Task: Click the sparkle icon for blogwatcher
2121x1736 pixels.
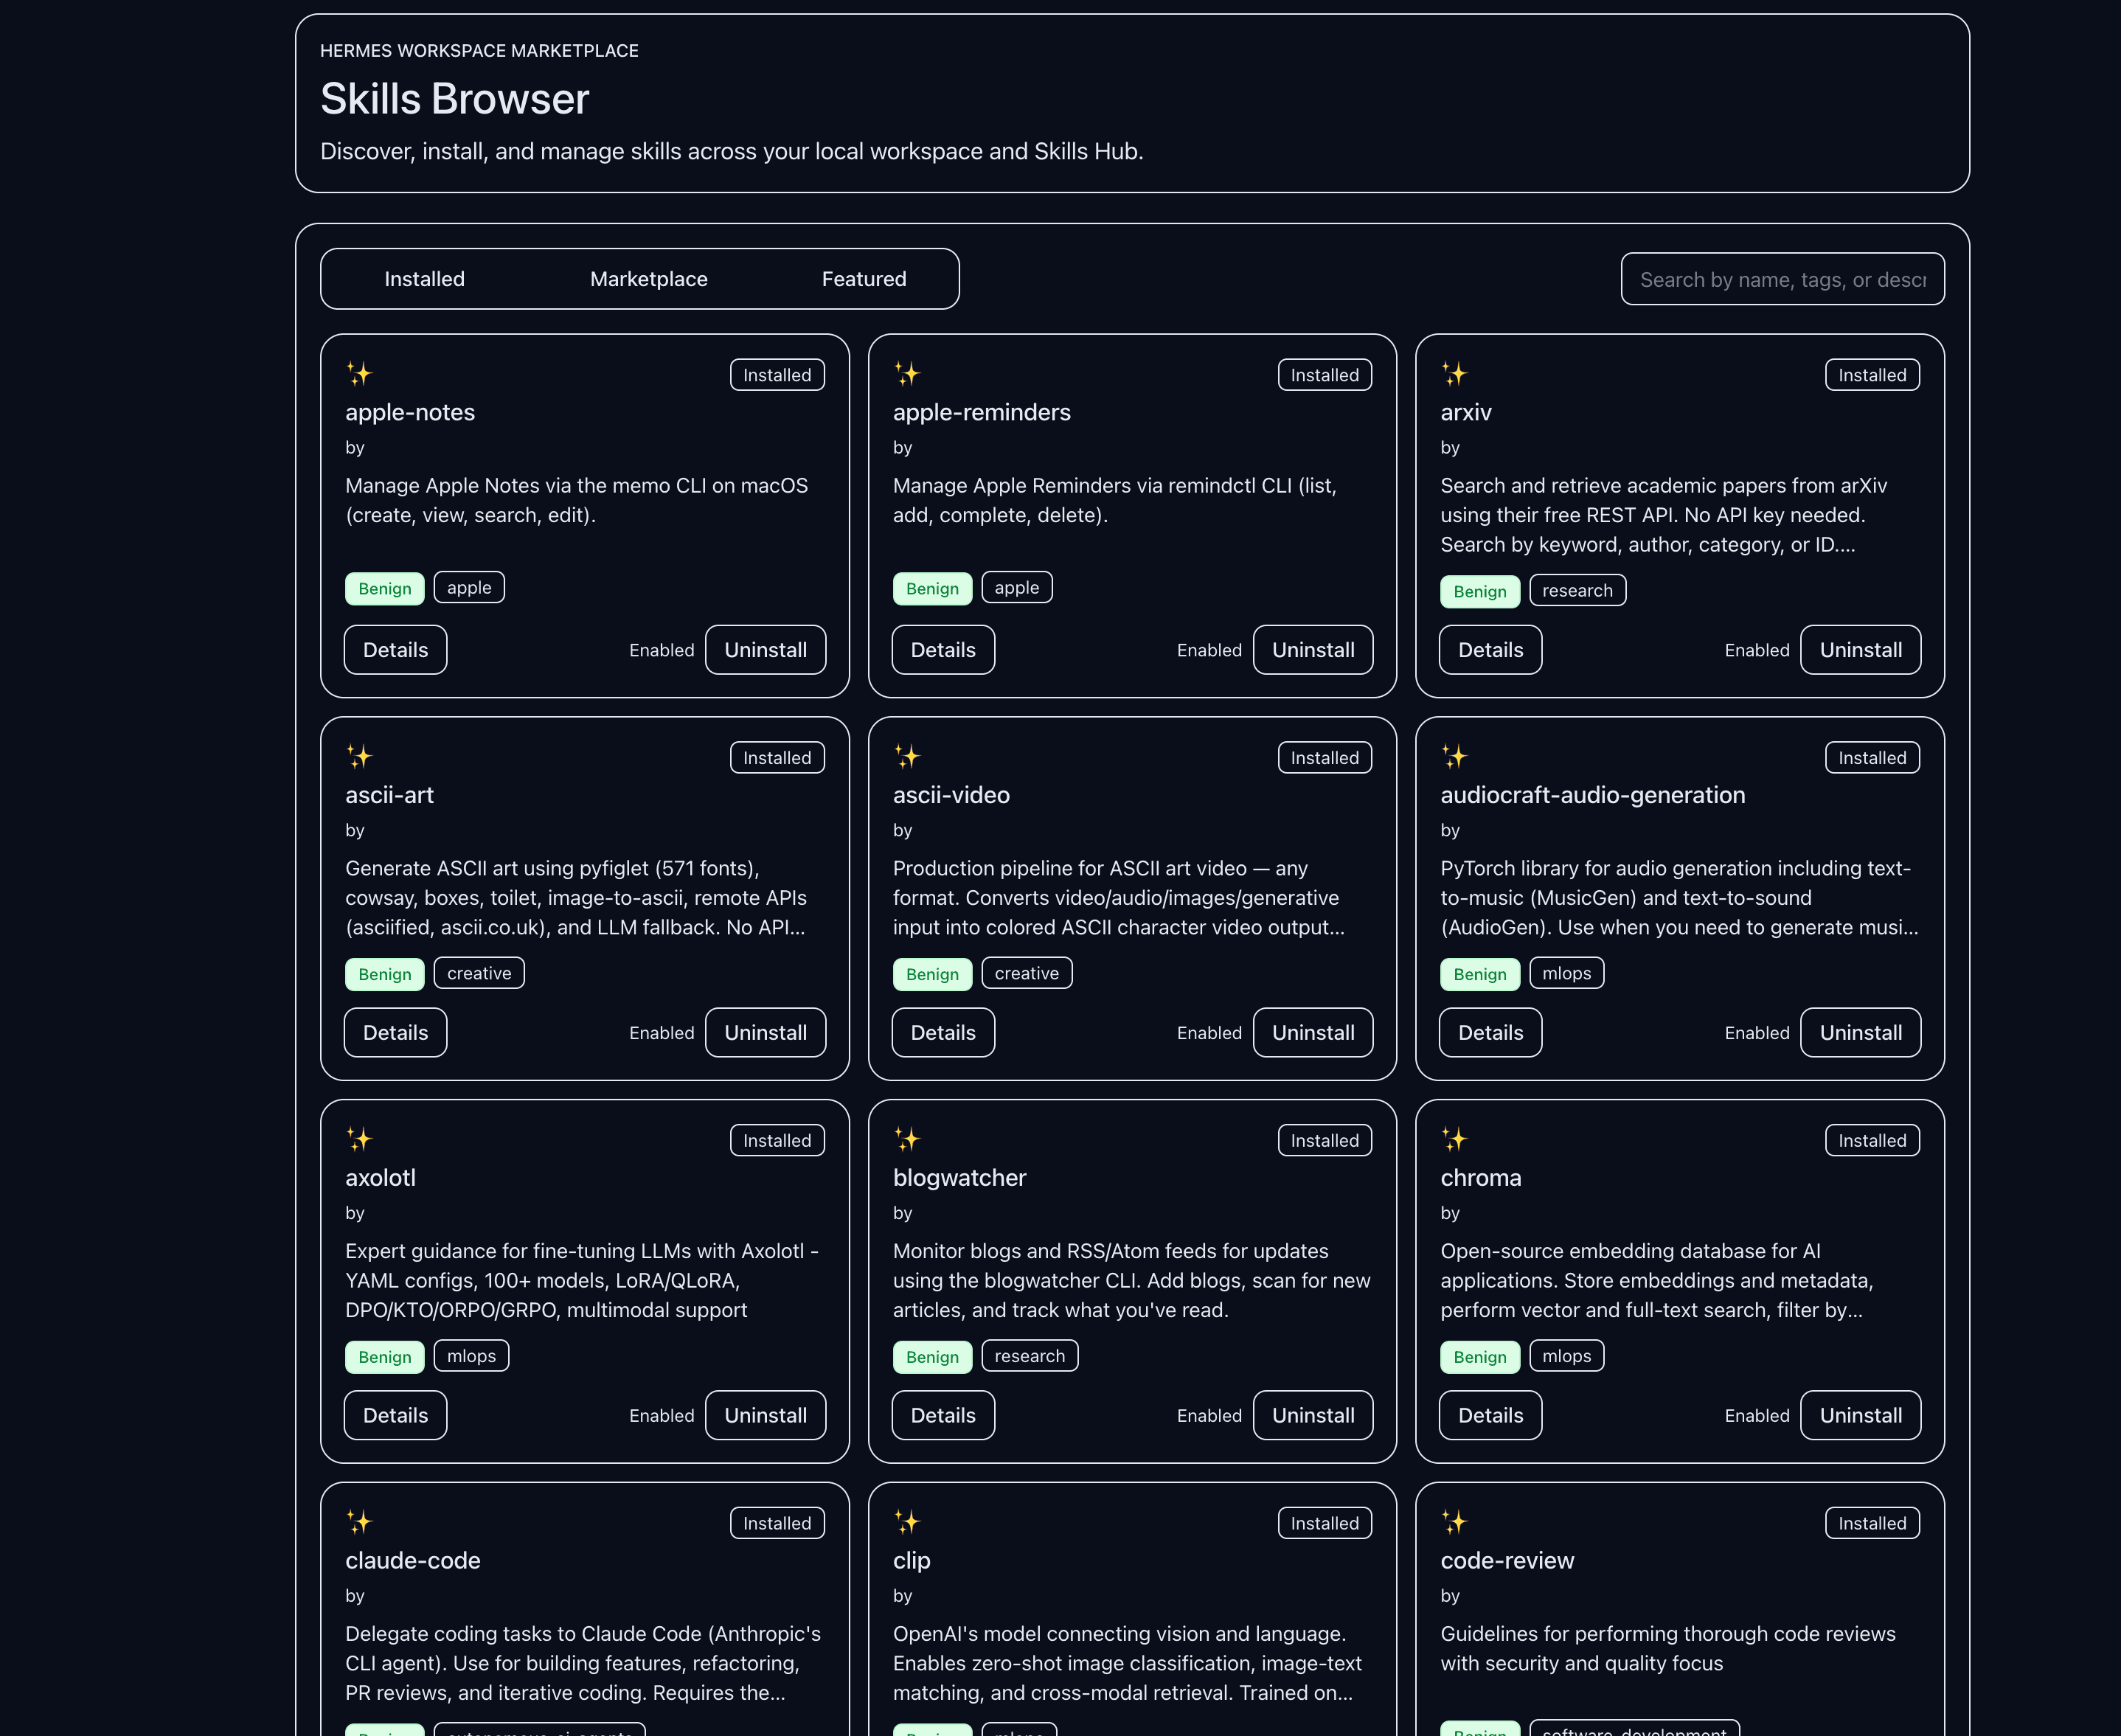Action: (x=908, y=1139)
